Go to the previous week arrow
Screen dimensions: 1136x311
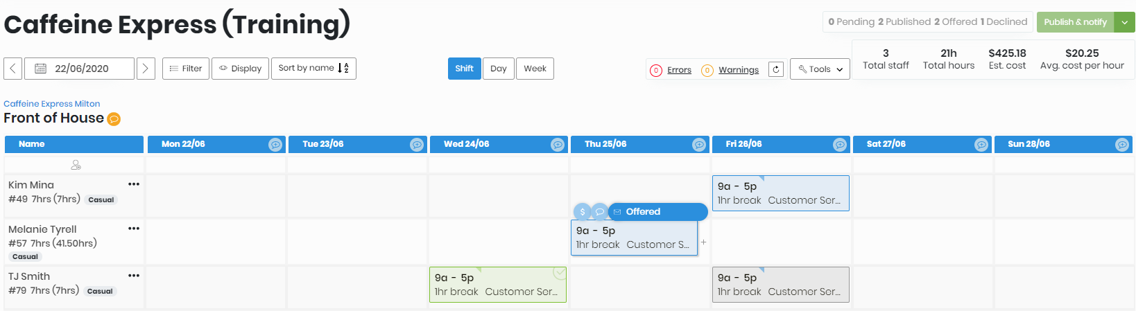[x=13, y=69]
